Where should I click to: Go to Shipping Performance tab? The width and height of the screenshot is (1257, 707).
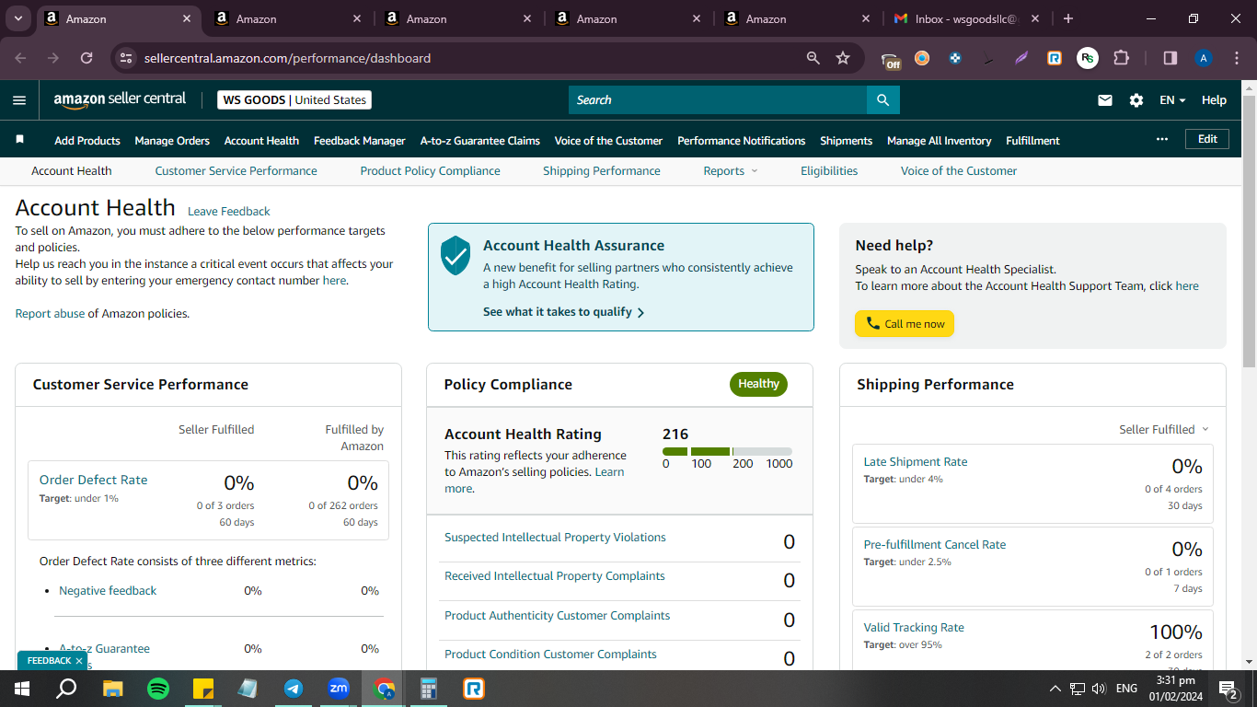(602, 171)
